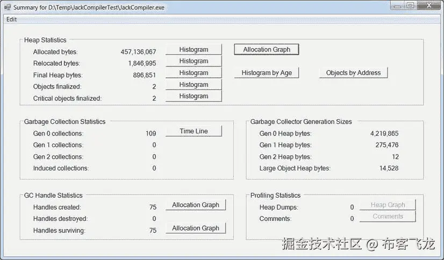
Task: Click the Gen 0 Heap bytes value 4,219,865
Action: [384, 133]
